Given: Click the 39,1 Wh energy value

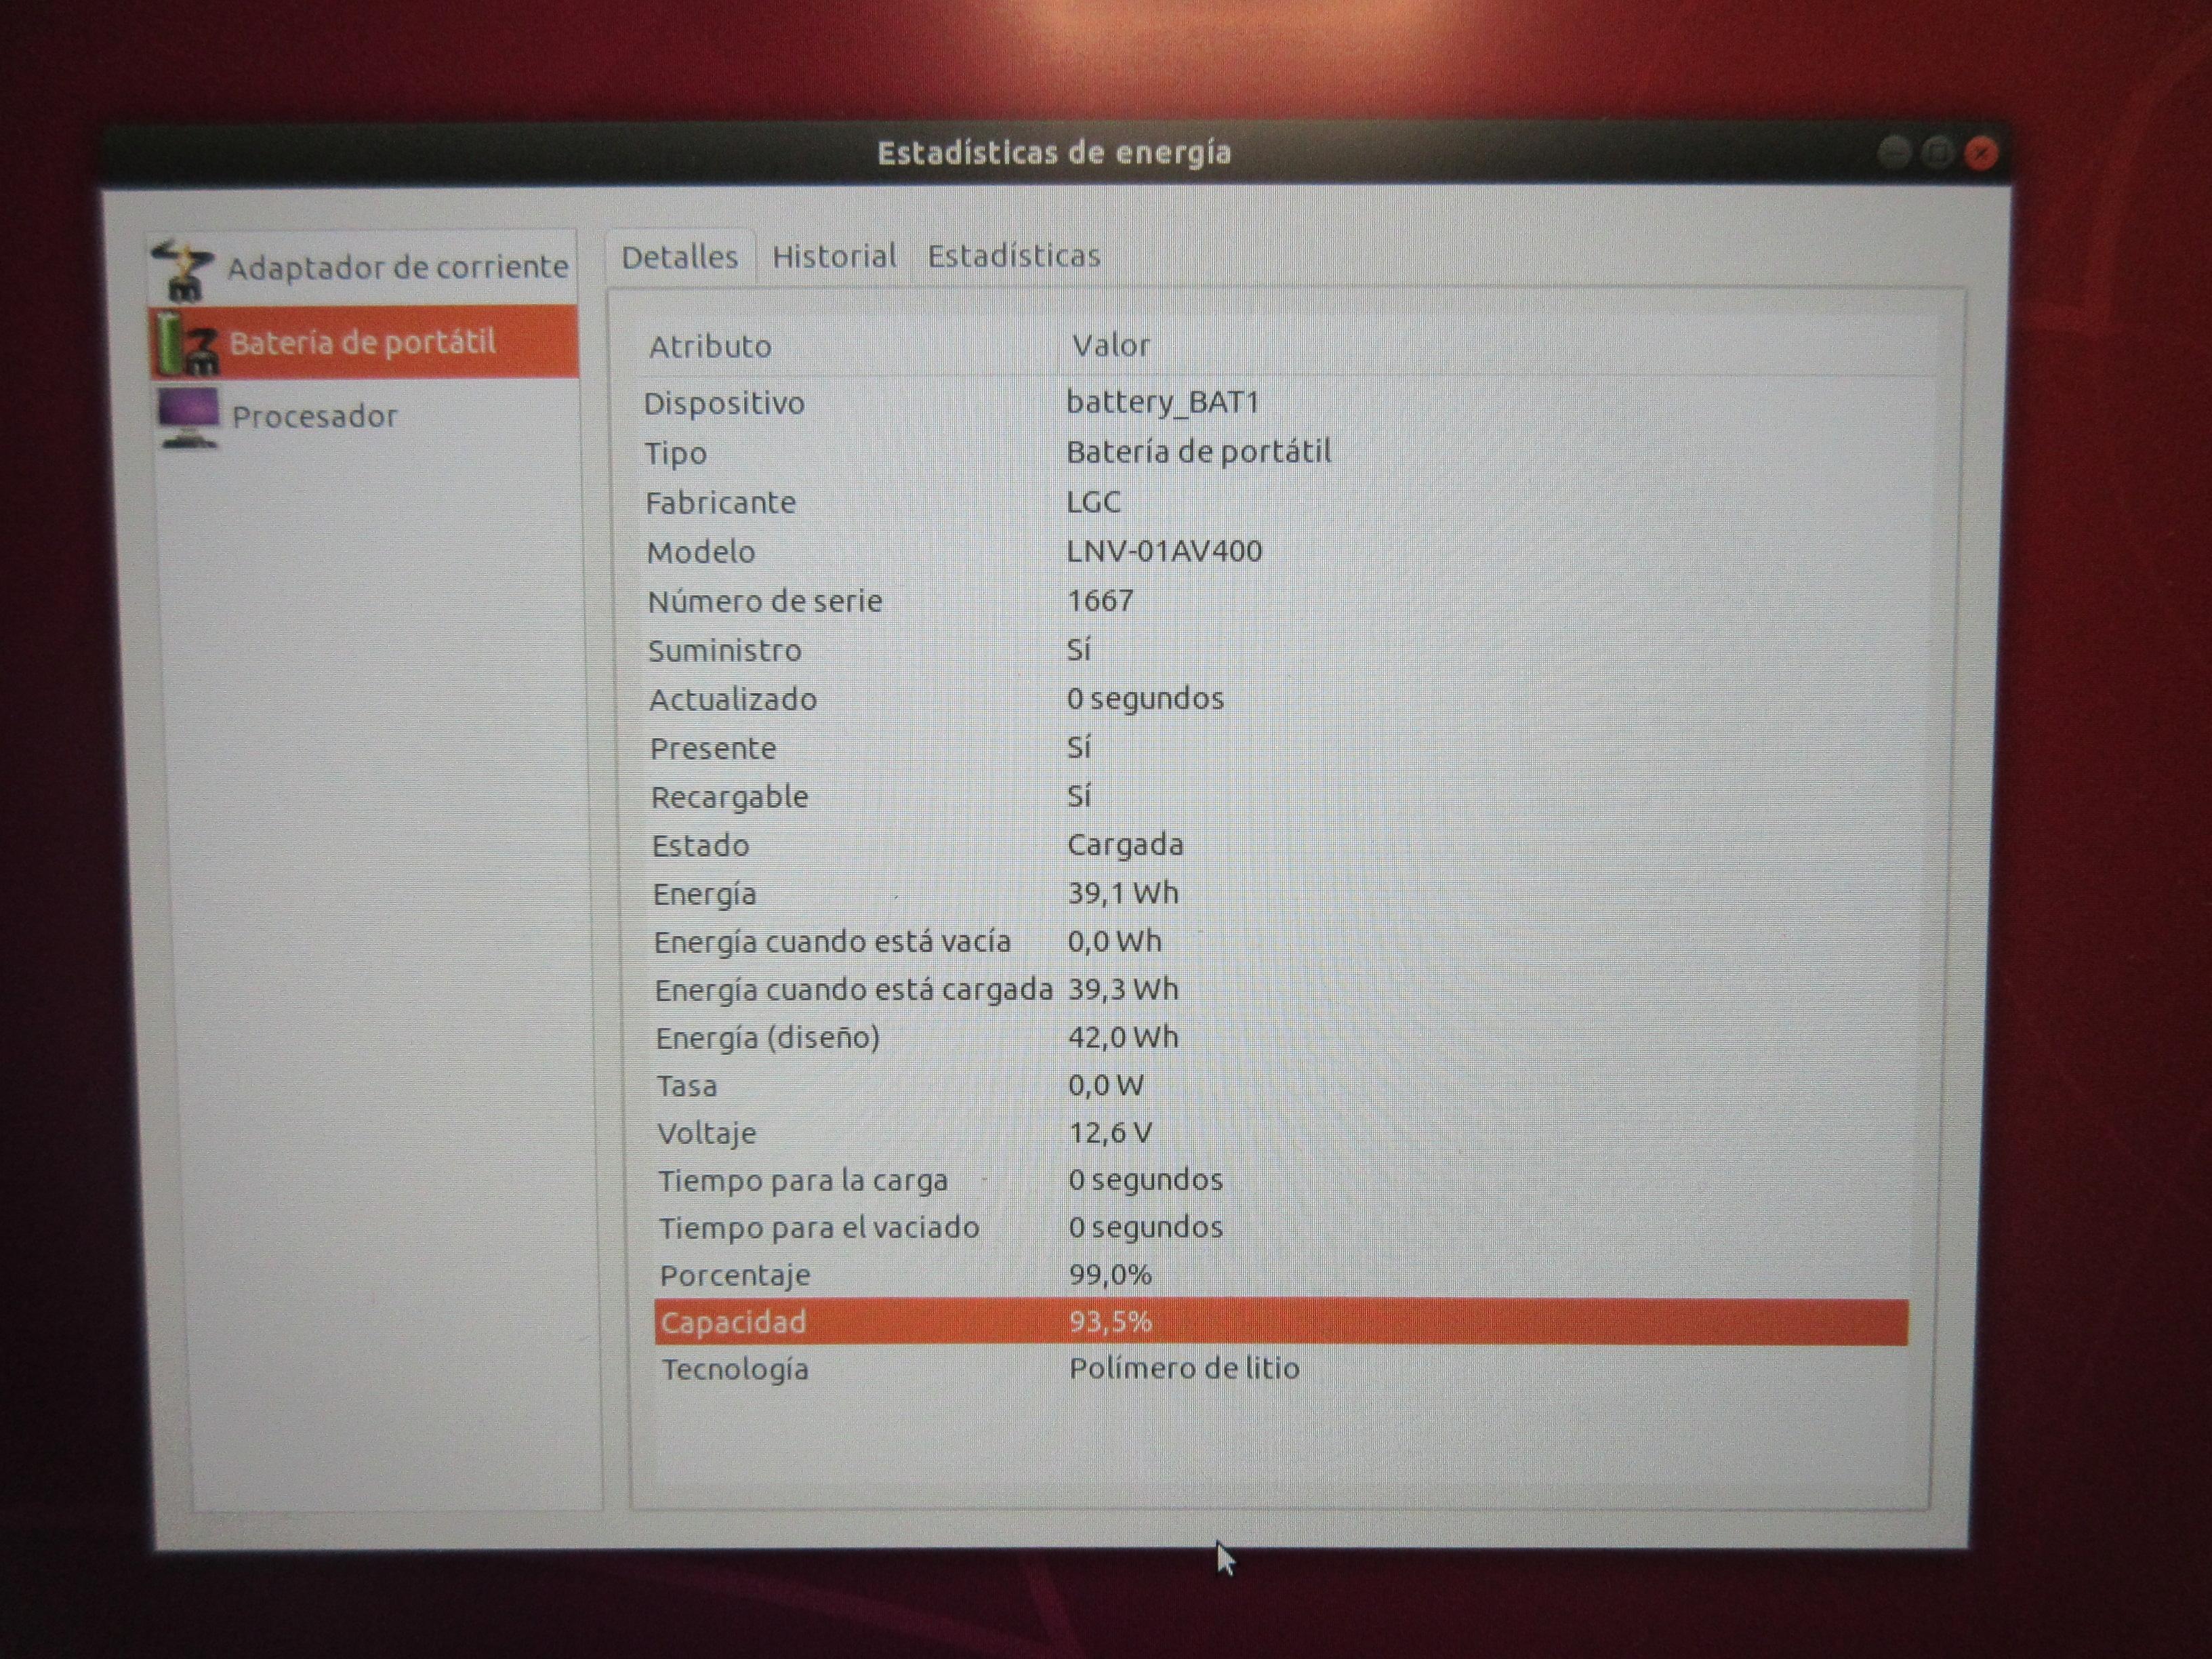Looking at the screenshot, I should [x=1123, y=892].
